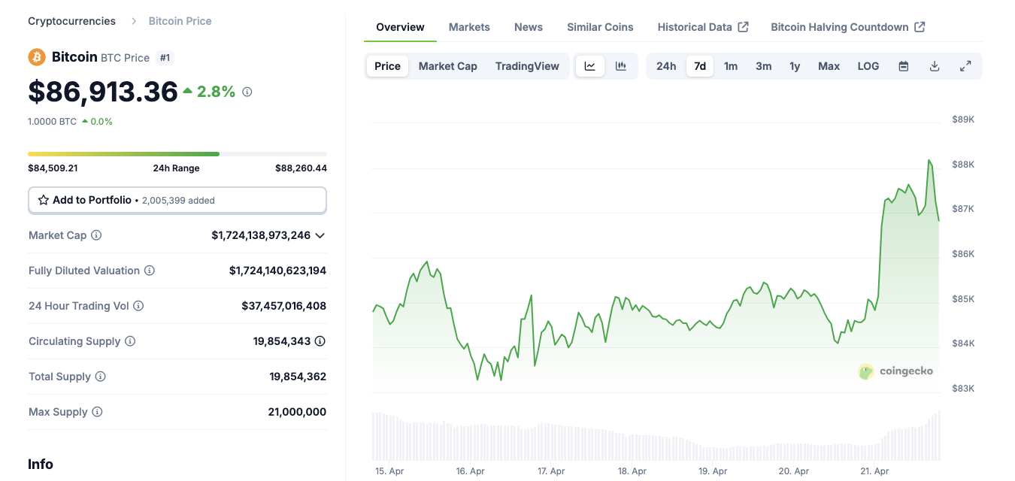
Task: Go back to Cryptocurrencies page
Action: pyautogui.click(x=71, y=21)
